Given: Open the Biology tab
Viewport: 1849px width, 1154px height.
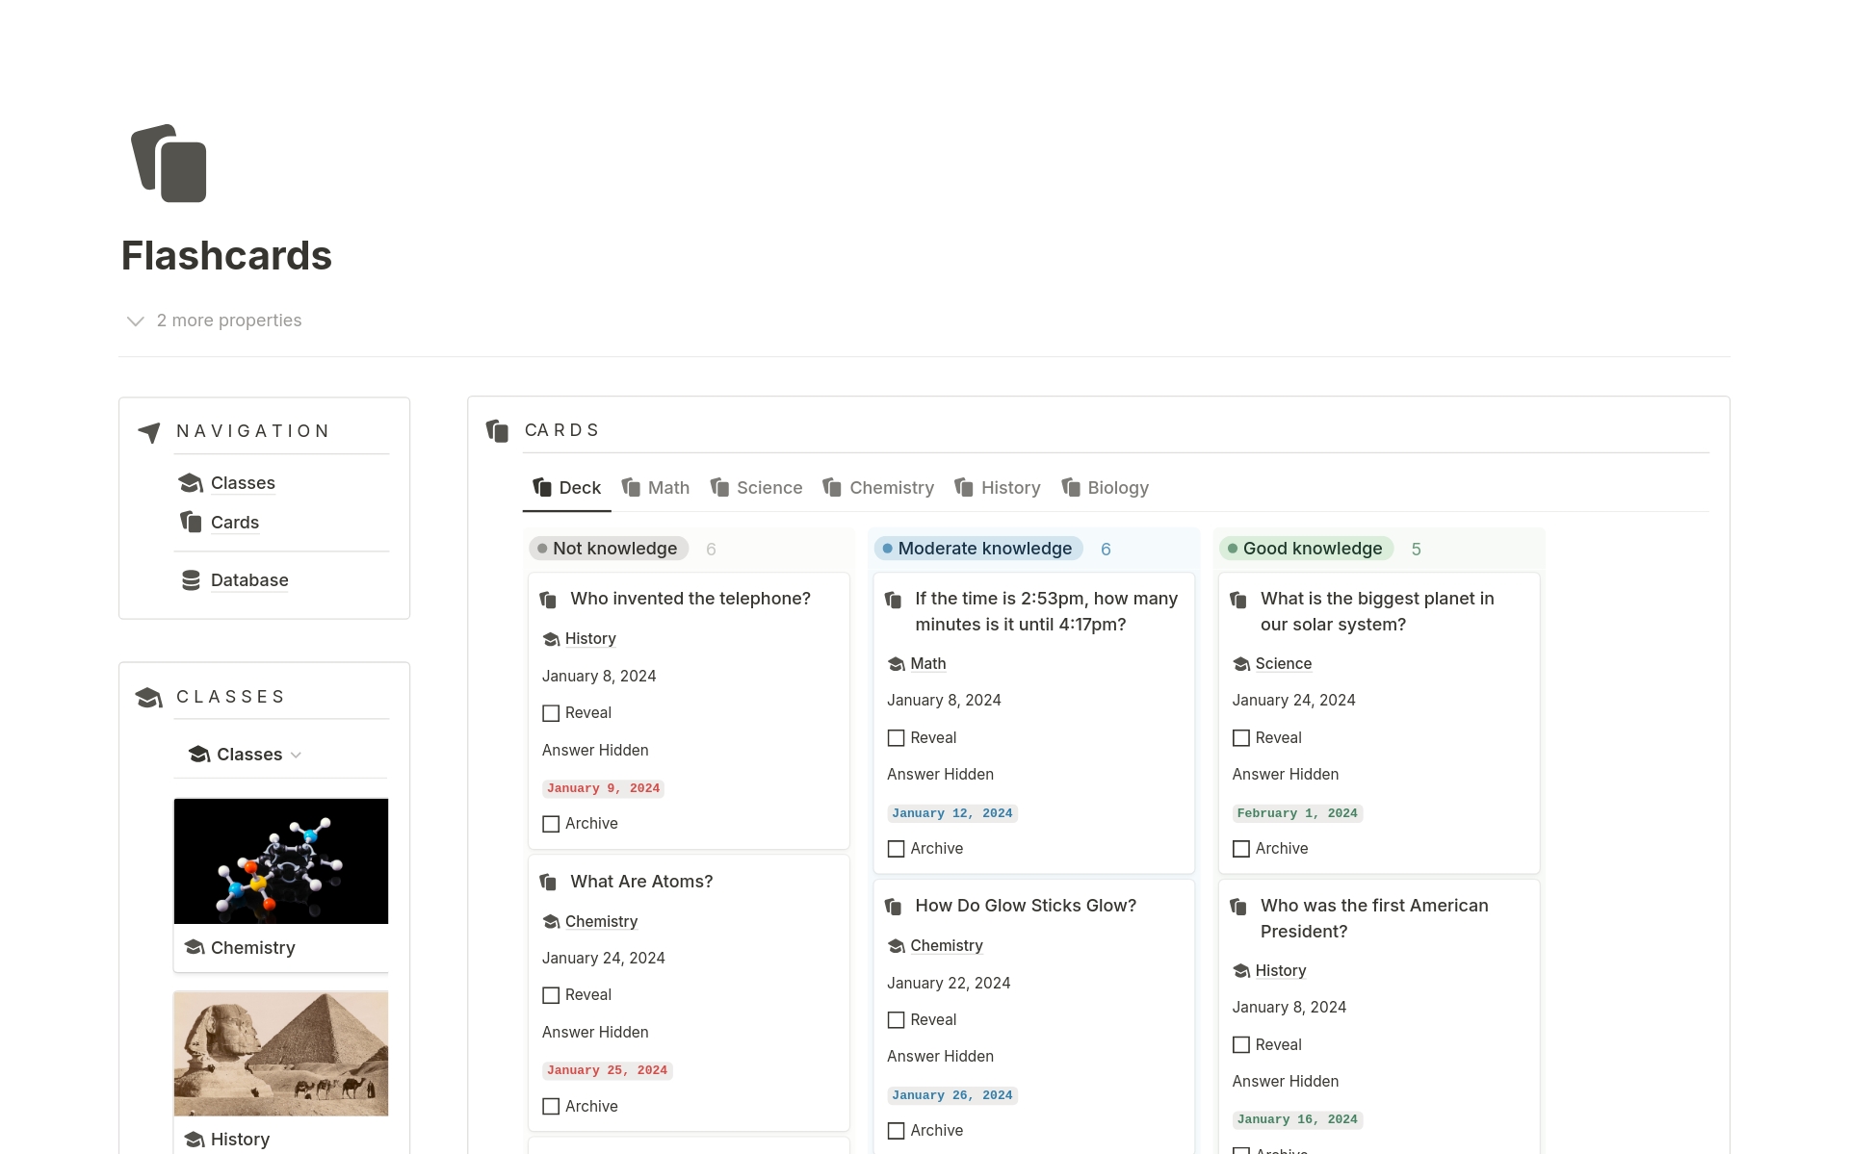Looking at the screenshot, I should 1106,488.
